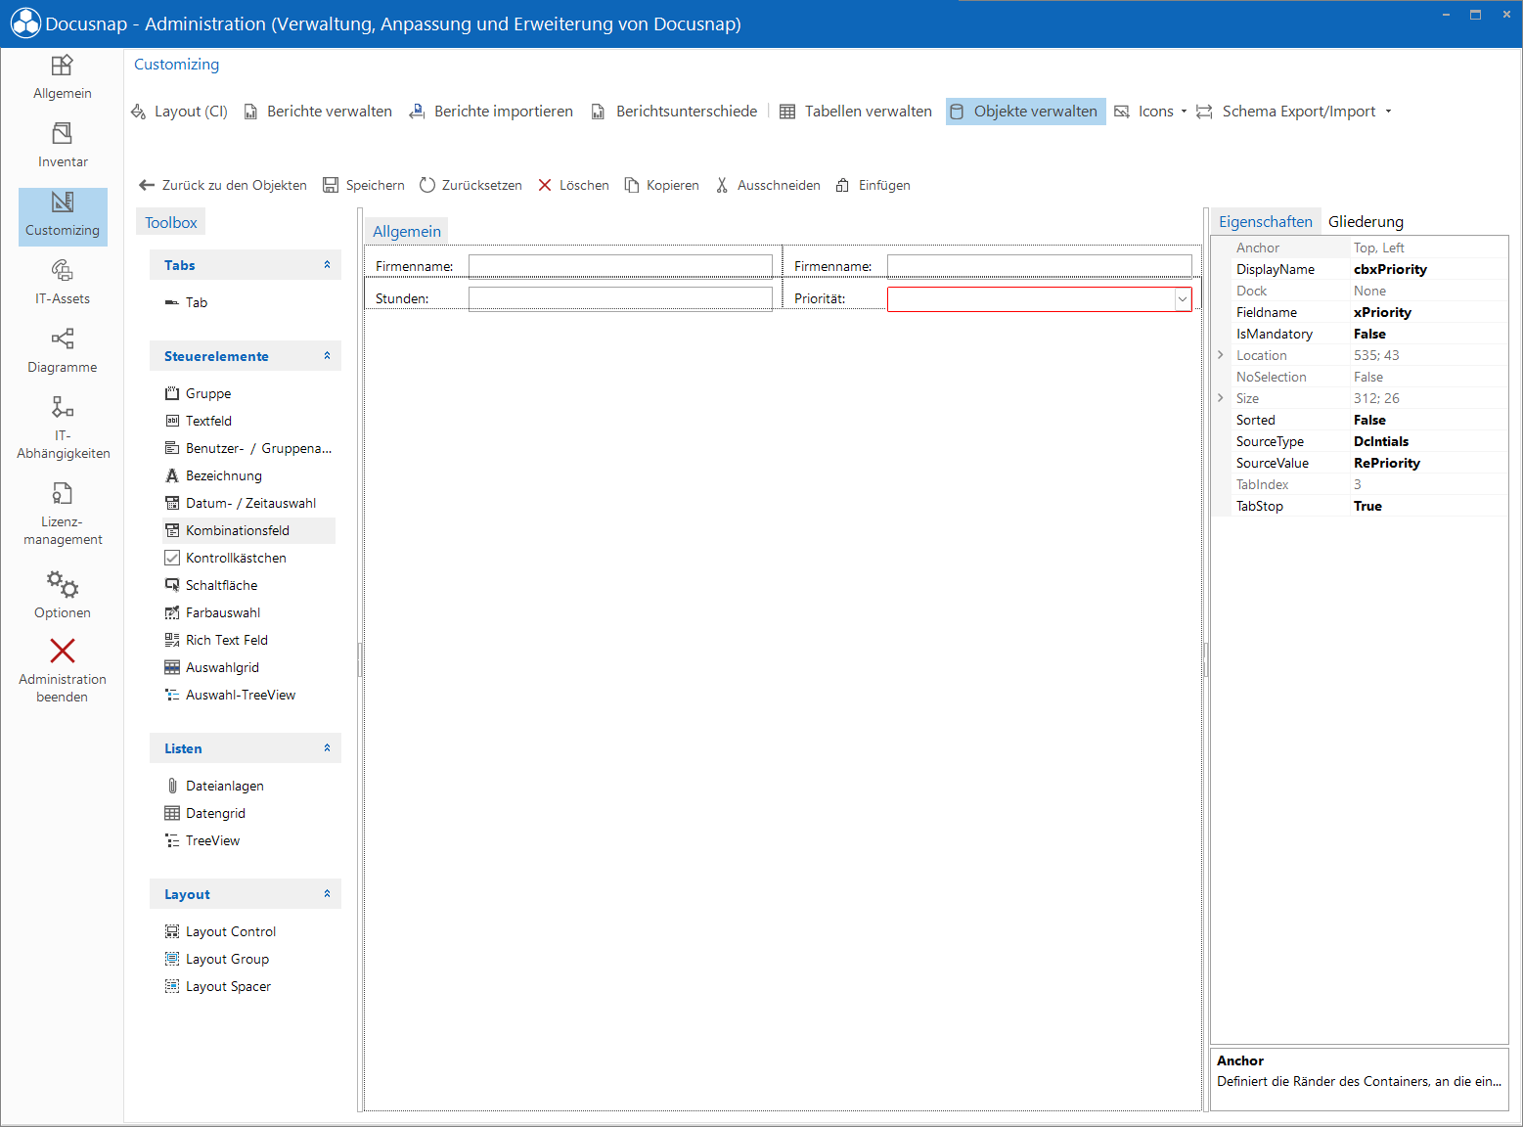Open IT-Abhängigkeiten in the sidebar
This screenshot has width=1523, height=1127.
pyautogui.click(x=63, y=428)
